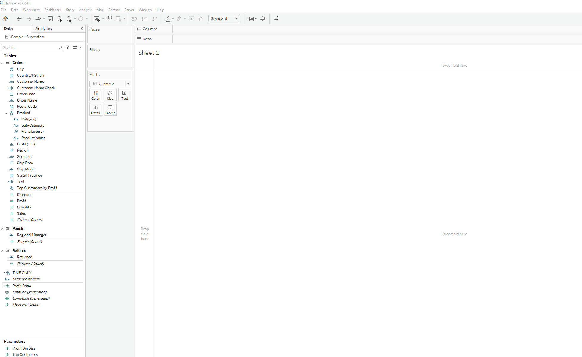582x357 pixels.
Task: Click the Duplicate sheet icon
Action: tap(109, 19)
